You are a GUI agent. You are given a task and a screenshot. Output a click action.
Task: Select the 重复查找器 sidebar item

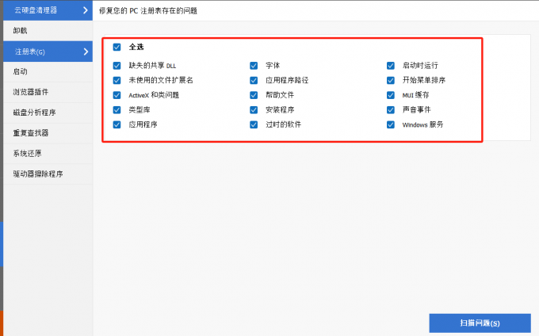pos(48,133)
